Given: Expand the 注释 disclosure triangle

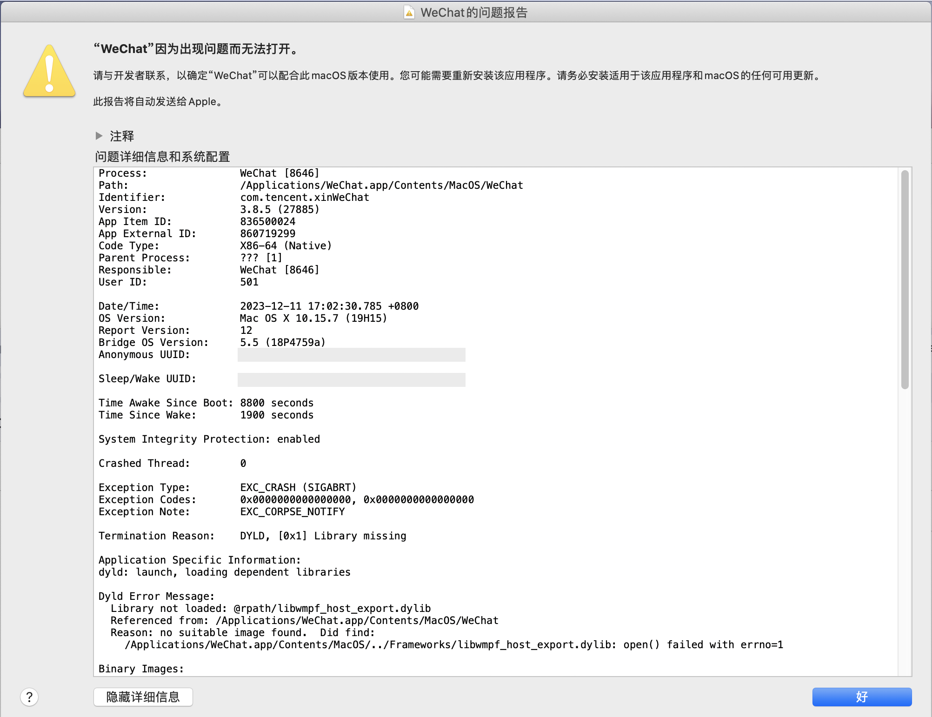Looking at the screenshot, I should pos(99,136).
